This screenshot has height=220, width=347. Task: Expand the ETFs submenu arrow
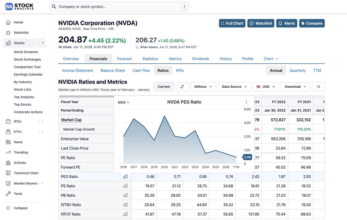[43, 132]
